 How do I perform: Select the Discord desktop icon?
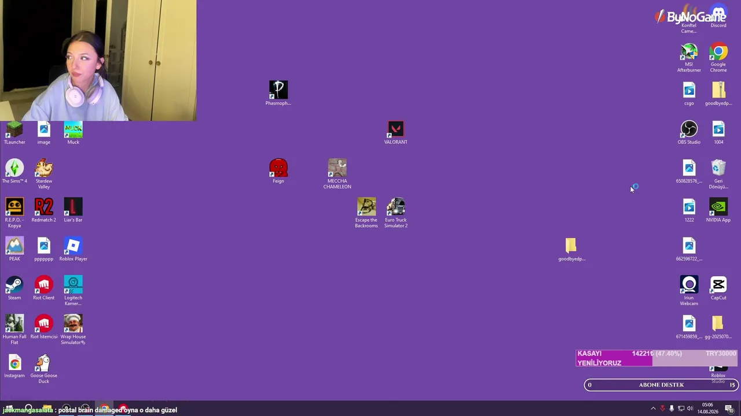coord(718,14)
